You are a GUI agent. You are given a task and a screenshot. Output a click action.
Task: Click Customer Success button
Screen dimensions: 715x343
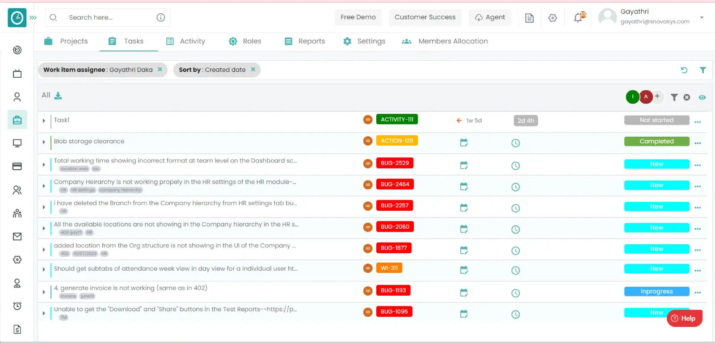(x=425, y=17)
